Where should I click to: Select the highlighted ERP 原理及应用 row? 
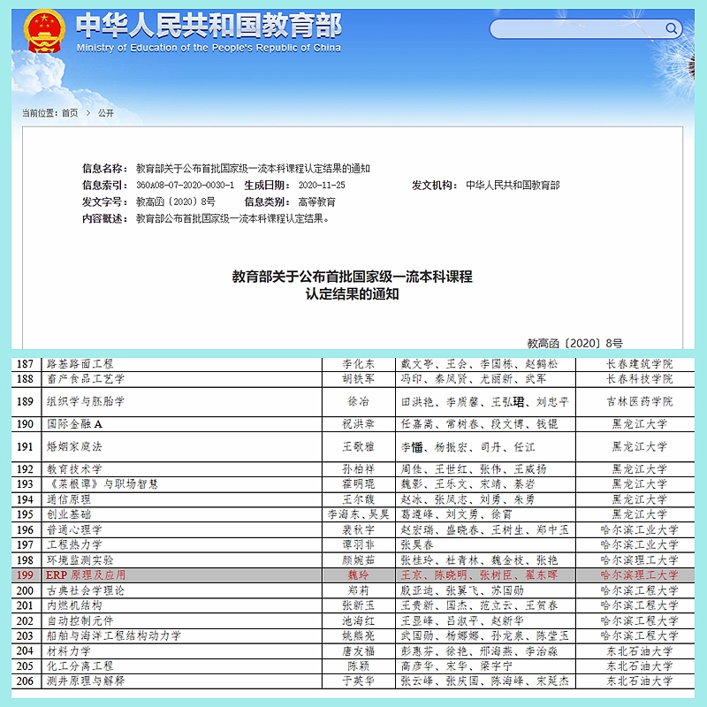pyautogui.click(x=353, y=574)
